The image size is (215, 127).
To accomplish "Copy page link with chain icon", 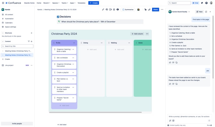I will (x=149, y=9).
